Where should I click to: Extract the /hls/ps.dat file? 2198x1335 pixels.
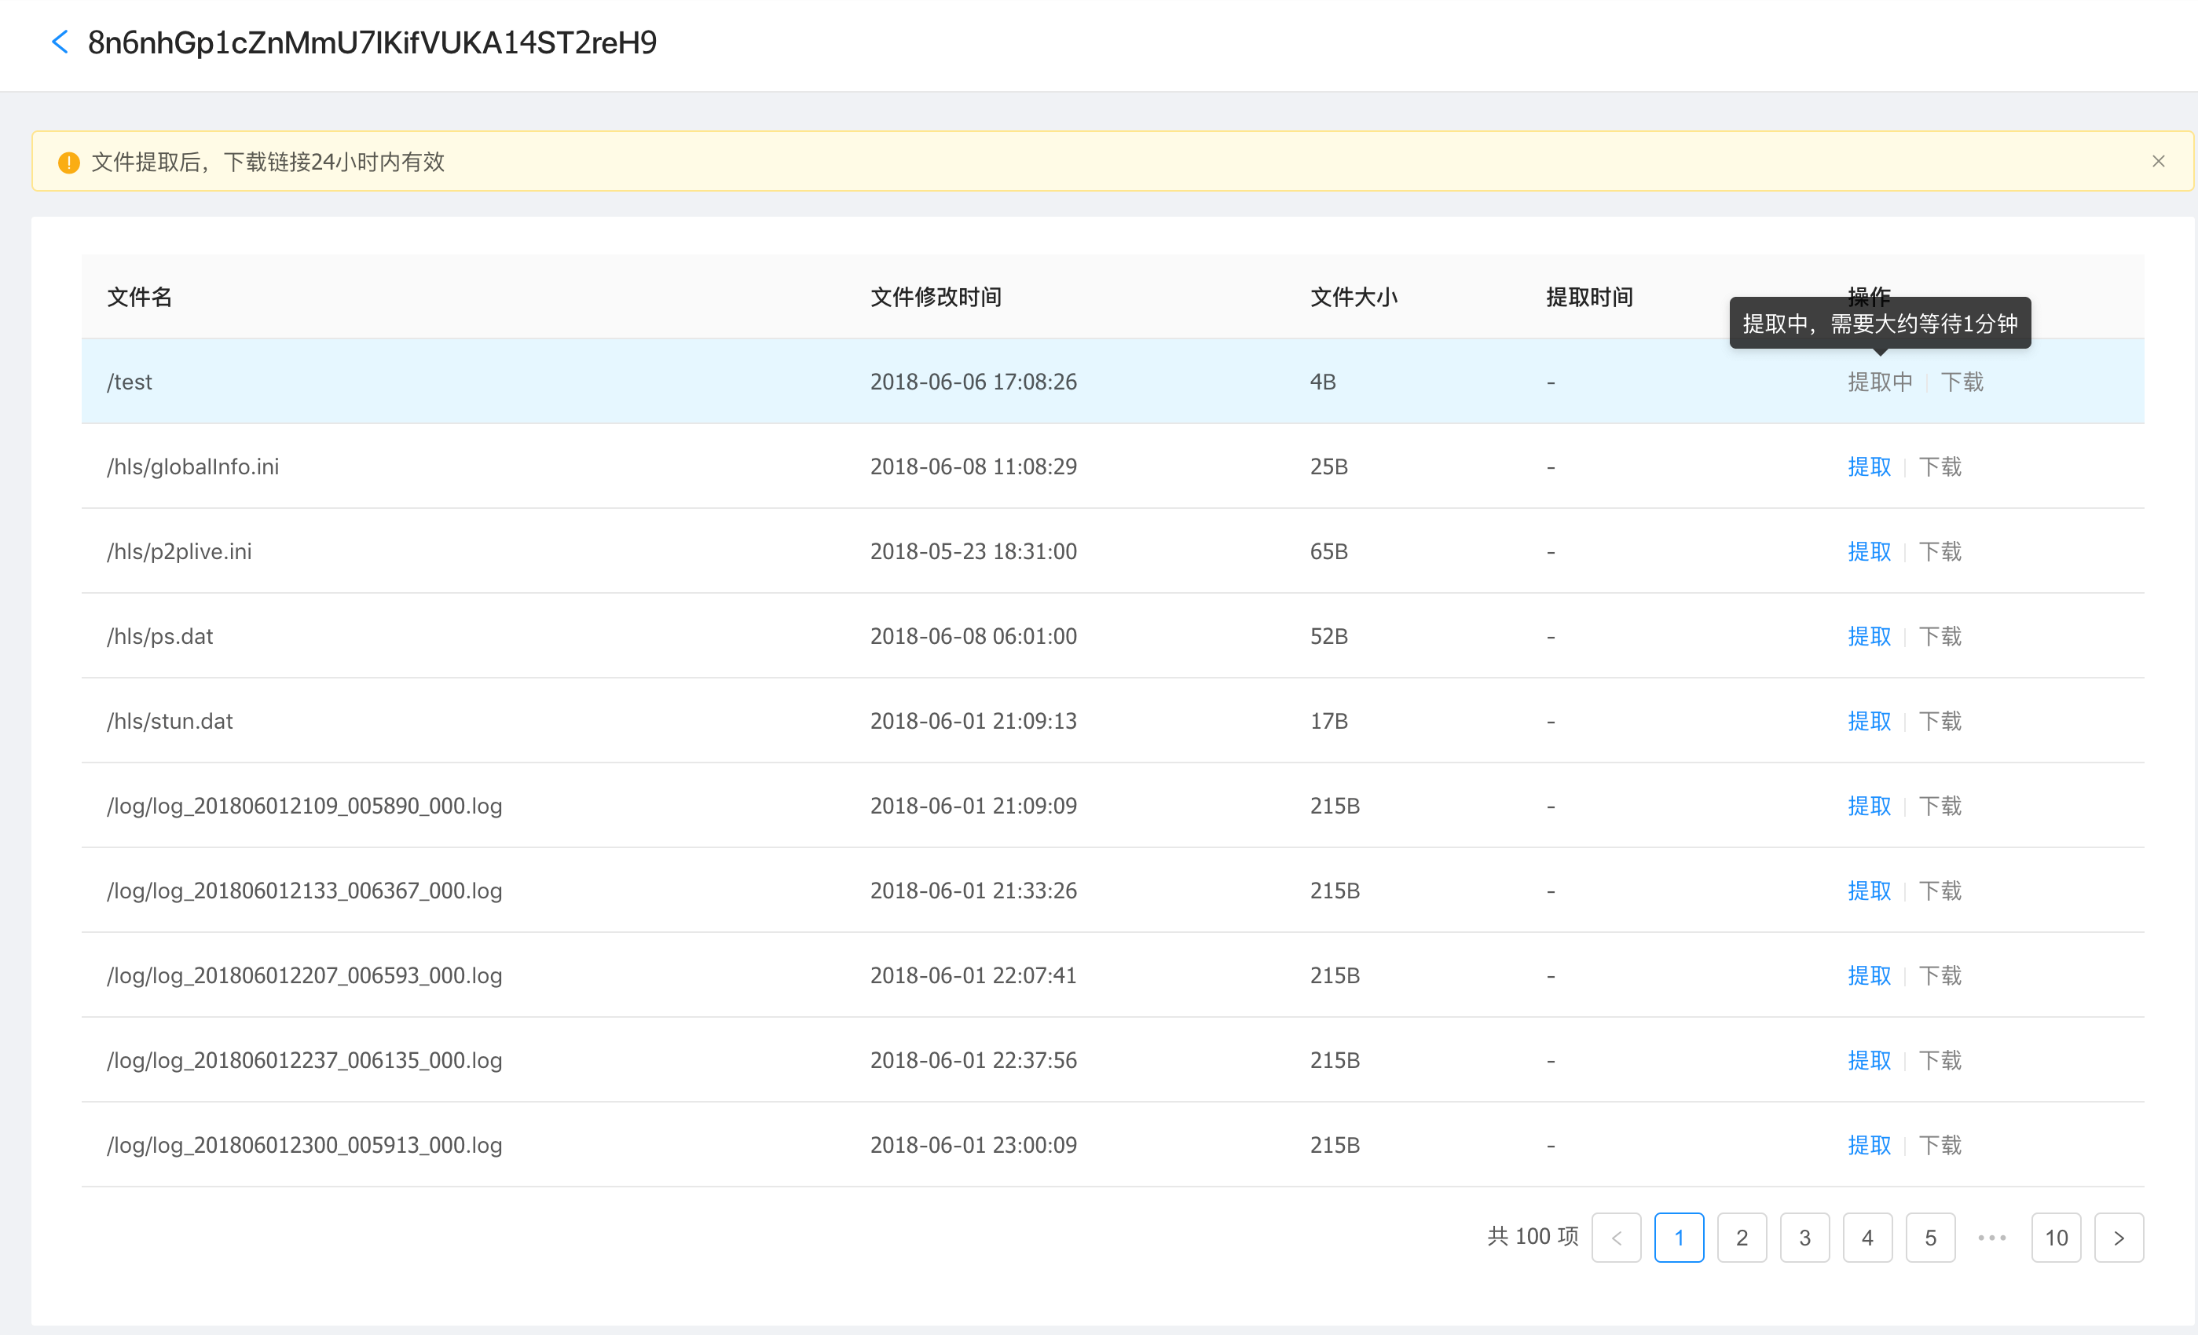(1869, 636)
